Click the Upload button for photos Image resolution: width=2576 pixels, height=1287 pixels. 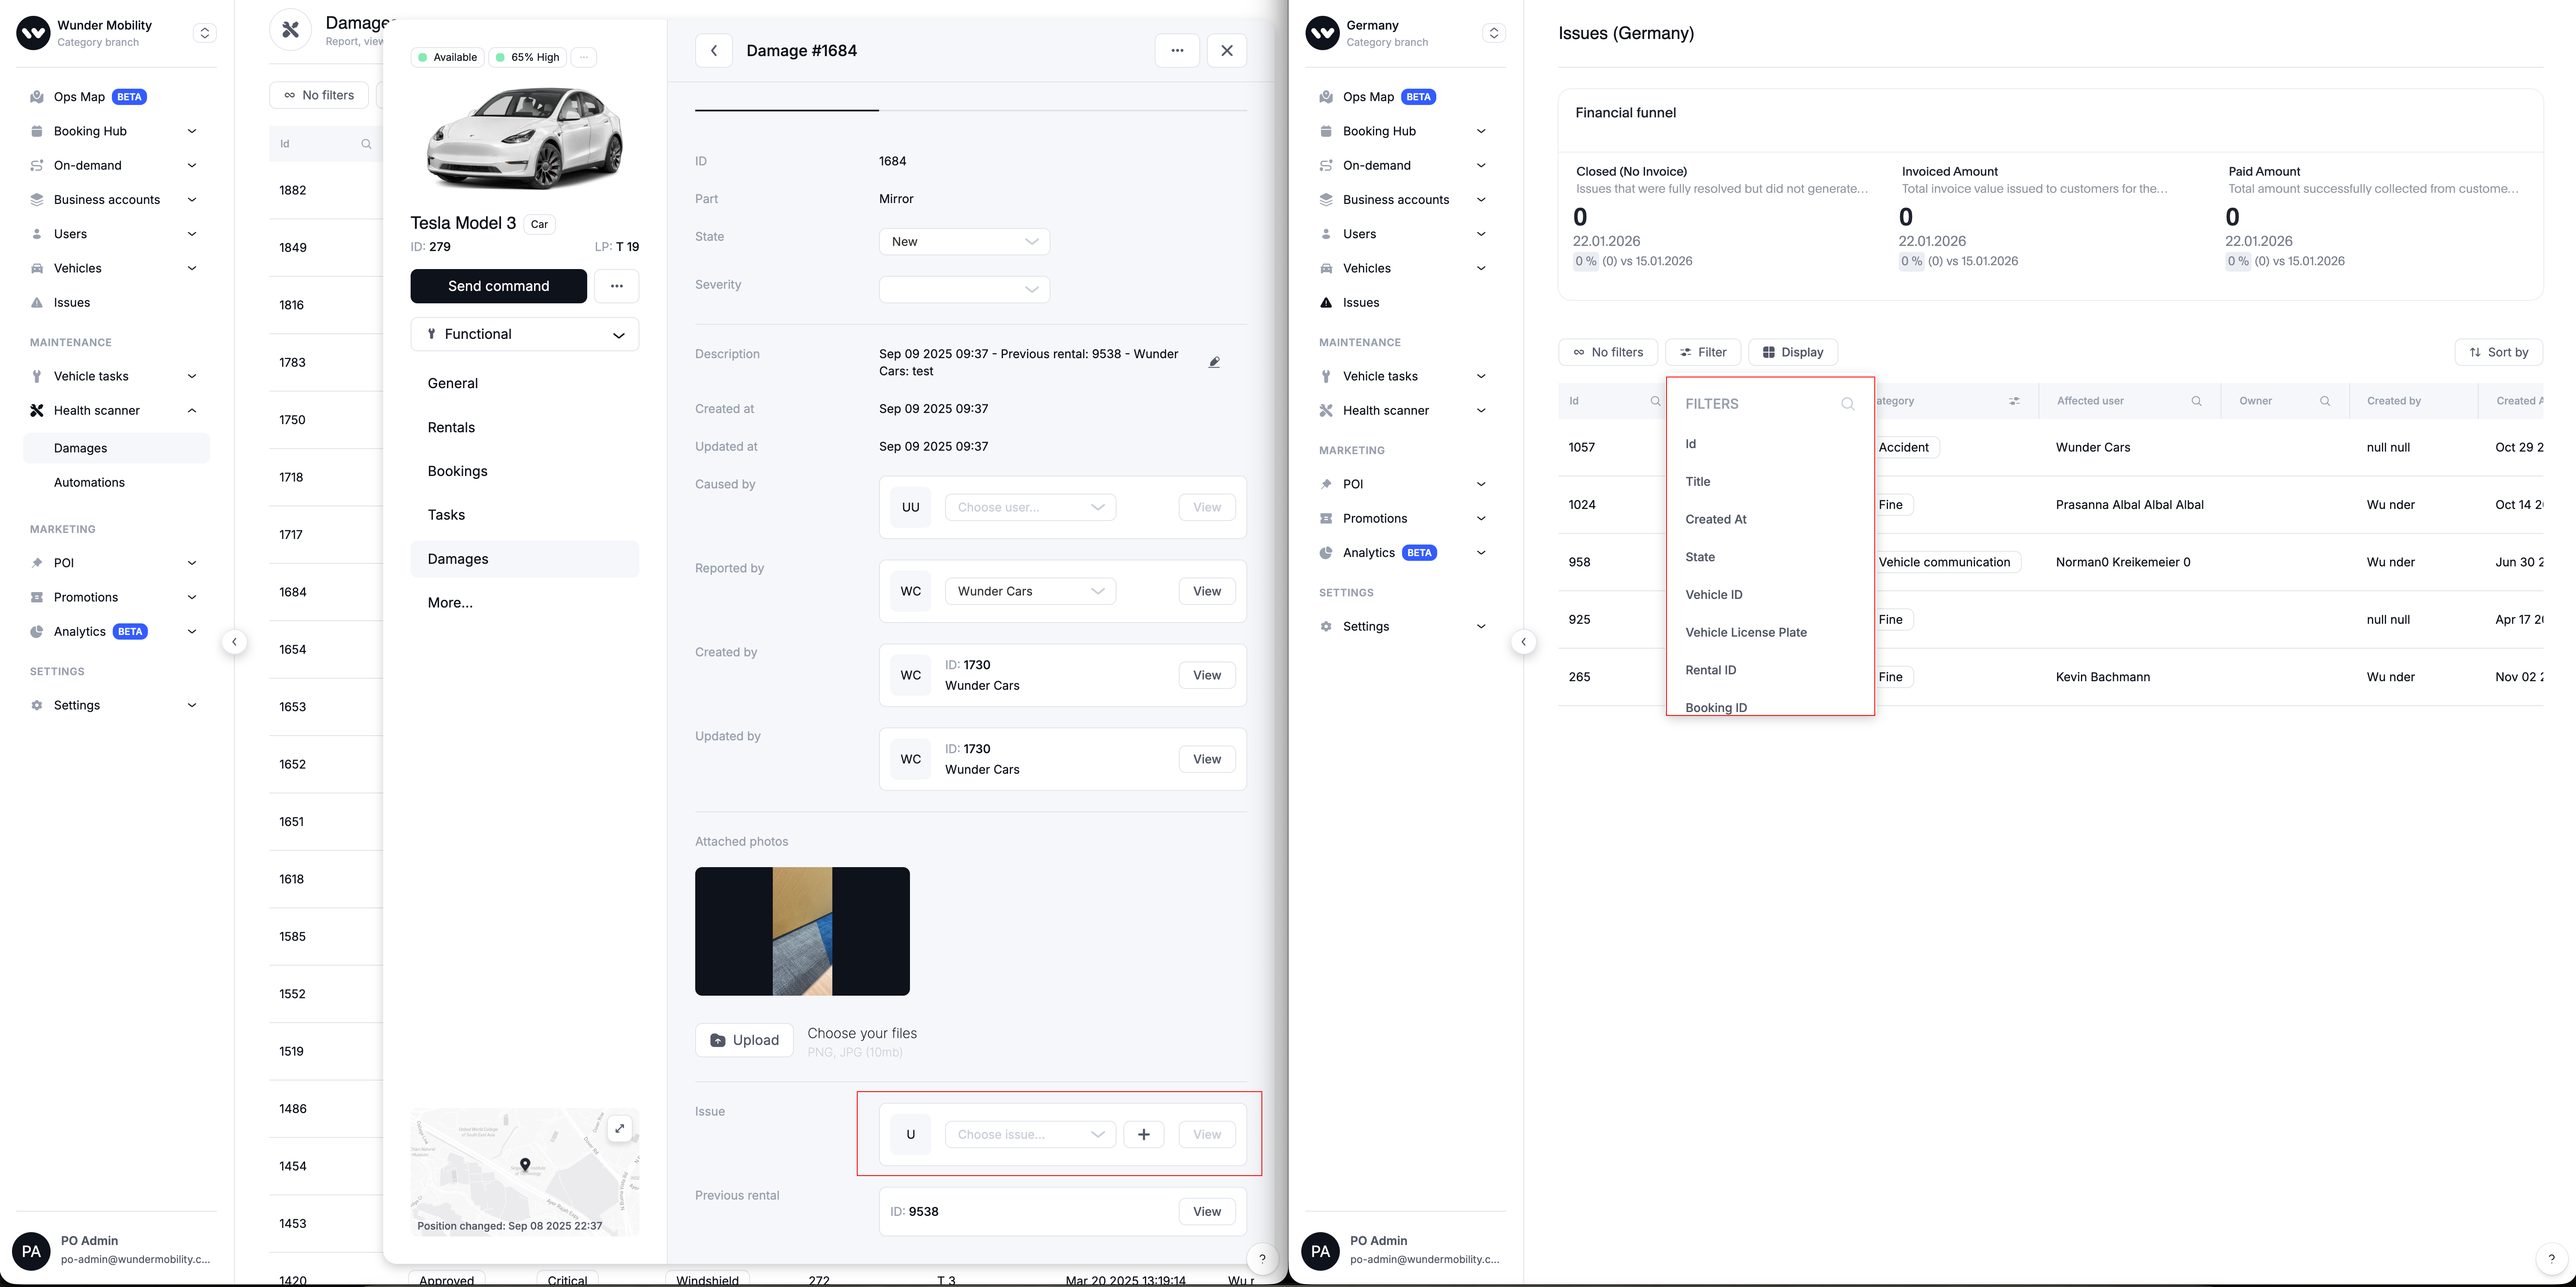pyautogui.click(x=744, y=1040)
